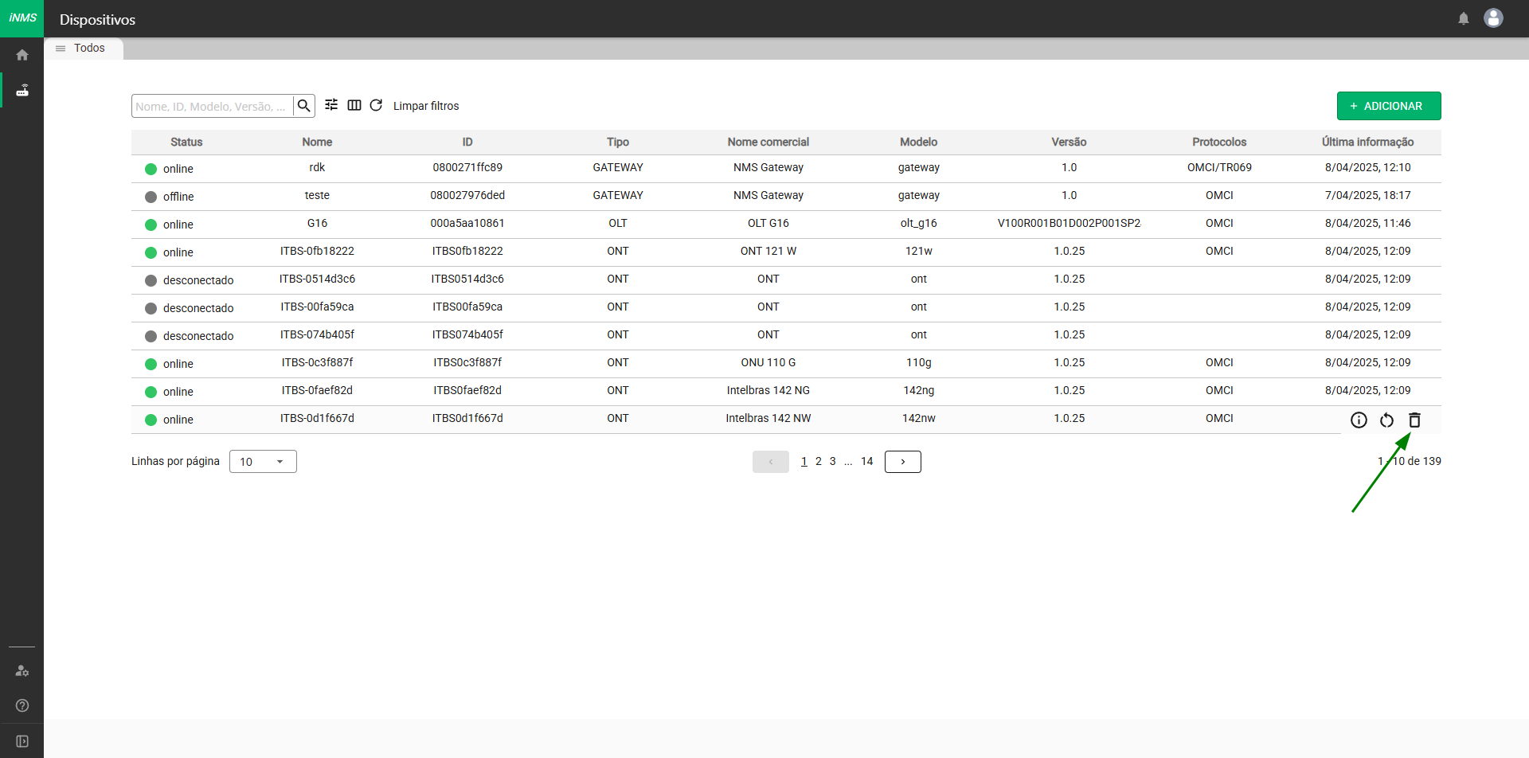The width and height of the screenshot is (1529, 758).
Task: Select device name ITBS-0c3f887f
Action: 317,362
